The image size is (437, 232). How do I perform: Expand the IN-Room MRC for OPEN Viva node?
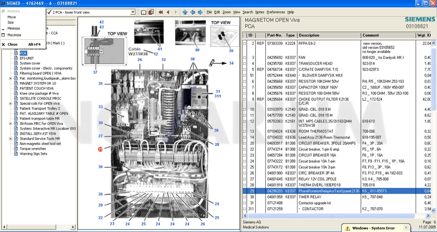pyautogui.click(x=11, y=123)
